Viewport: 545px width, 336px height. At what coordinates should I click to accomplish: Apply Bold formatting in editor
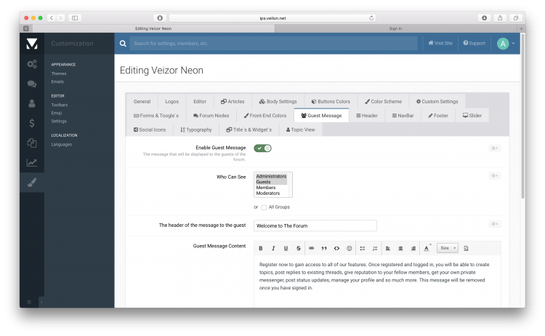[261, 248]
